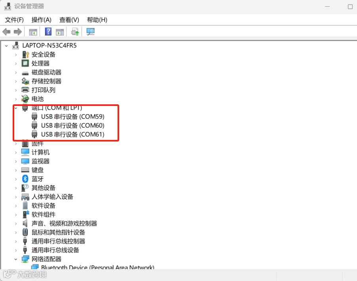The height and width of the screenshot is (281, 357).
Task: Click the scan for hardware changes icon
Action: pos(90,32)
